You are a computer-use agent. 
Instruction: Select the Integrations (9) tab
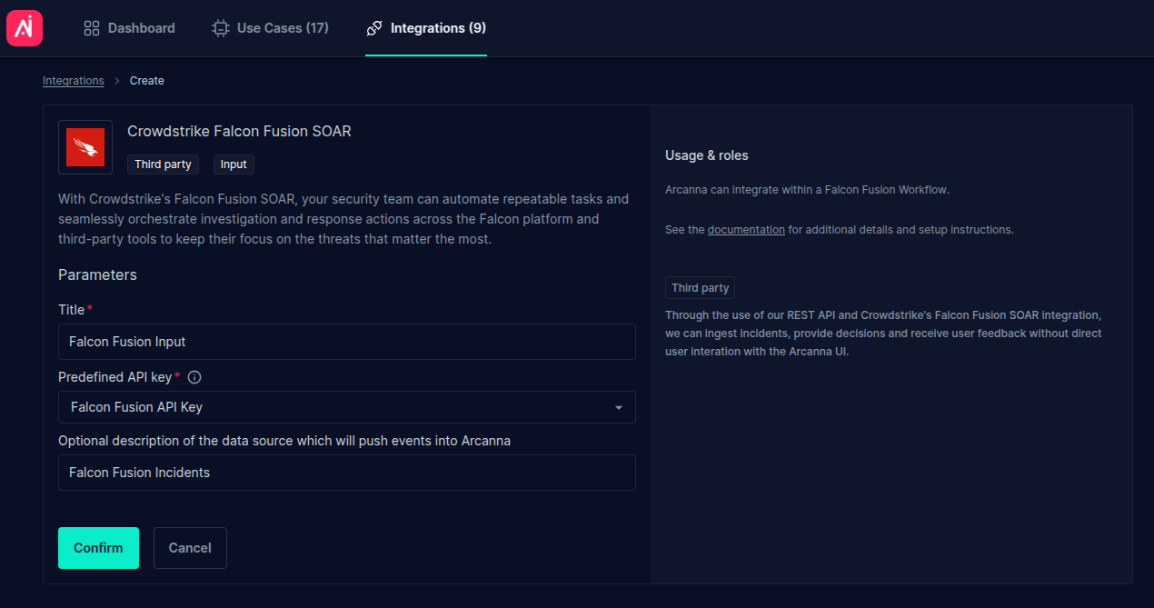pos(425,28)
